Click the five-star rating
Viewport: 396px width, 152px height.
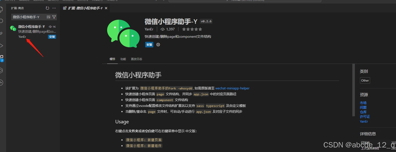(x=192, y=29)
